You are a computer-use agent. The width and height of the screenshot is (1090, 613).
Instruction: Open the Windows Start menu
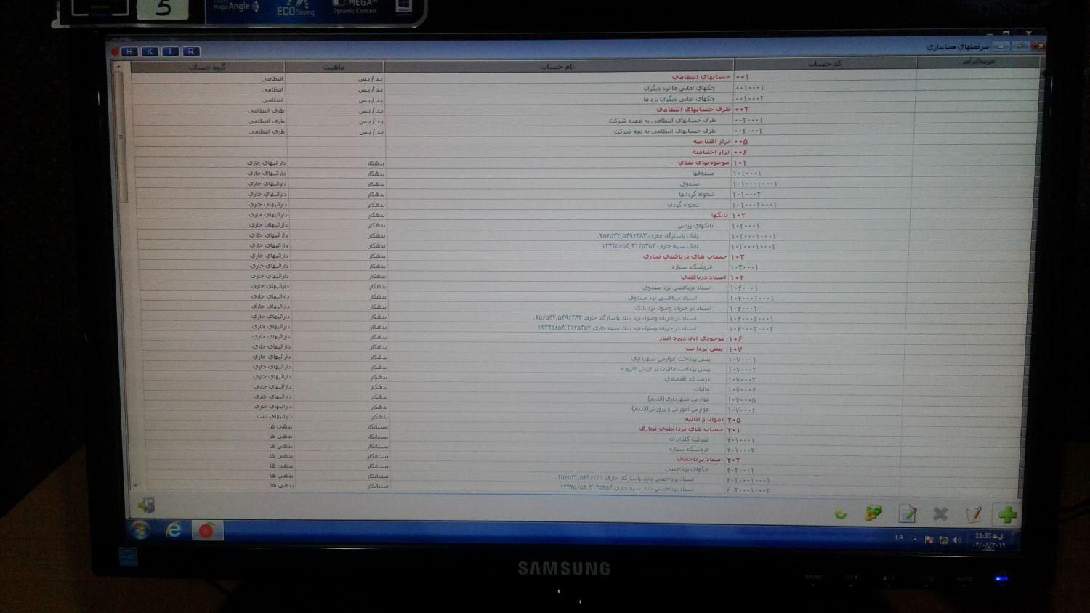coord(140,530)
